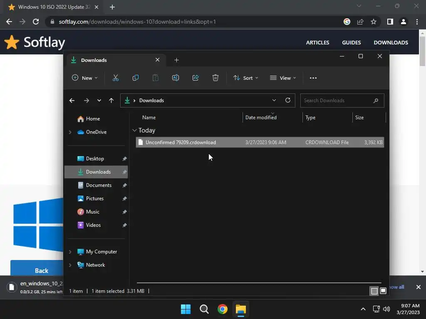Viewport: 426px width, 319px height.
Task: Collapse the Today group
Action: (134, 130)
